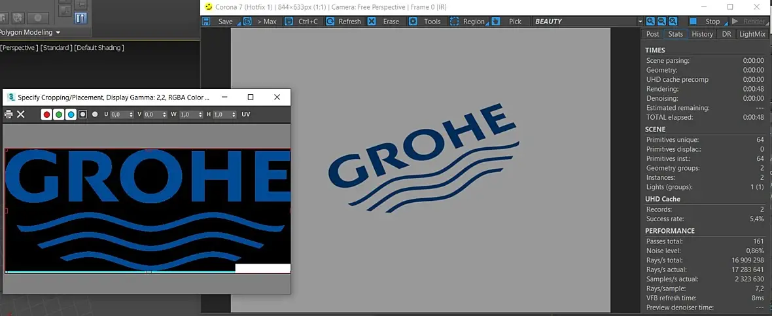Click the V spinner arrows
The image size is (772, 316).
tap(164, 114)
